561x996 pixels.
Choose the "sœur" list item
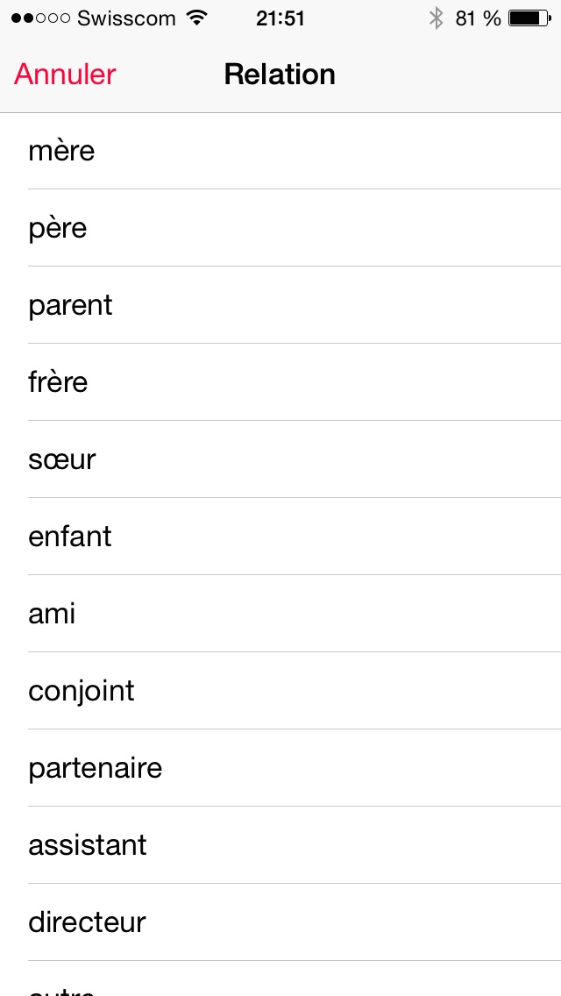(x=280, y=459)
